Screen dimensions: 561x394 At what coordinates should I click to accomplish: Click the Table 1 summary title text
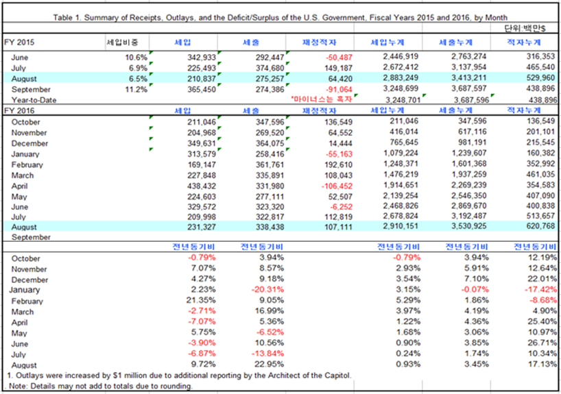pos(280,18)
